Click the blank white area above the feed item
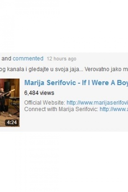 pos(64,26)
